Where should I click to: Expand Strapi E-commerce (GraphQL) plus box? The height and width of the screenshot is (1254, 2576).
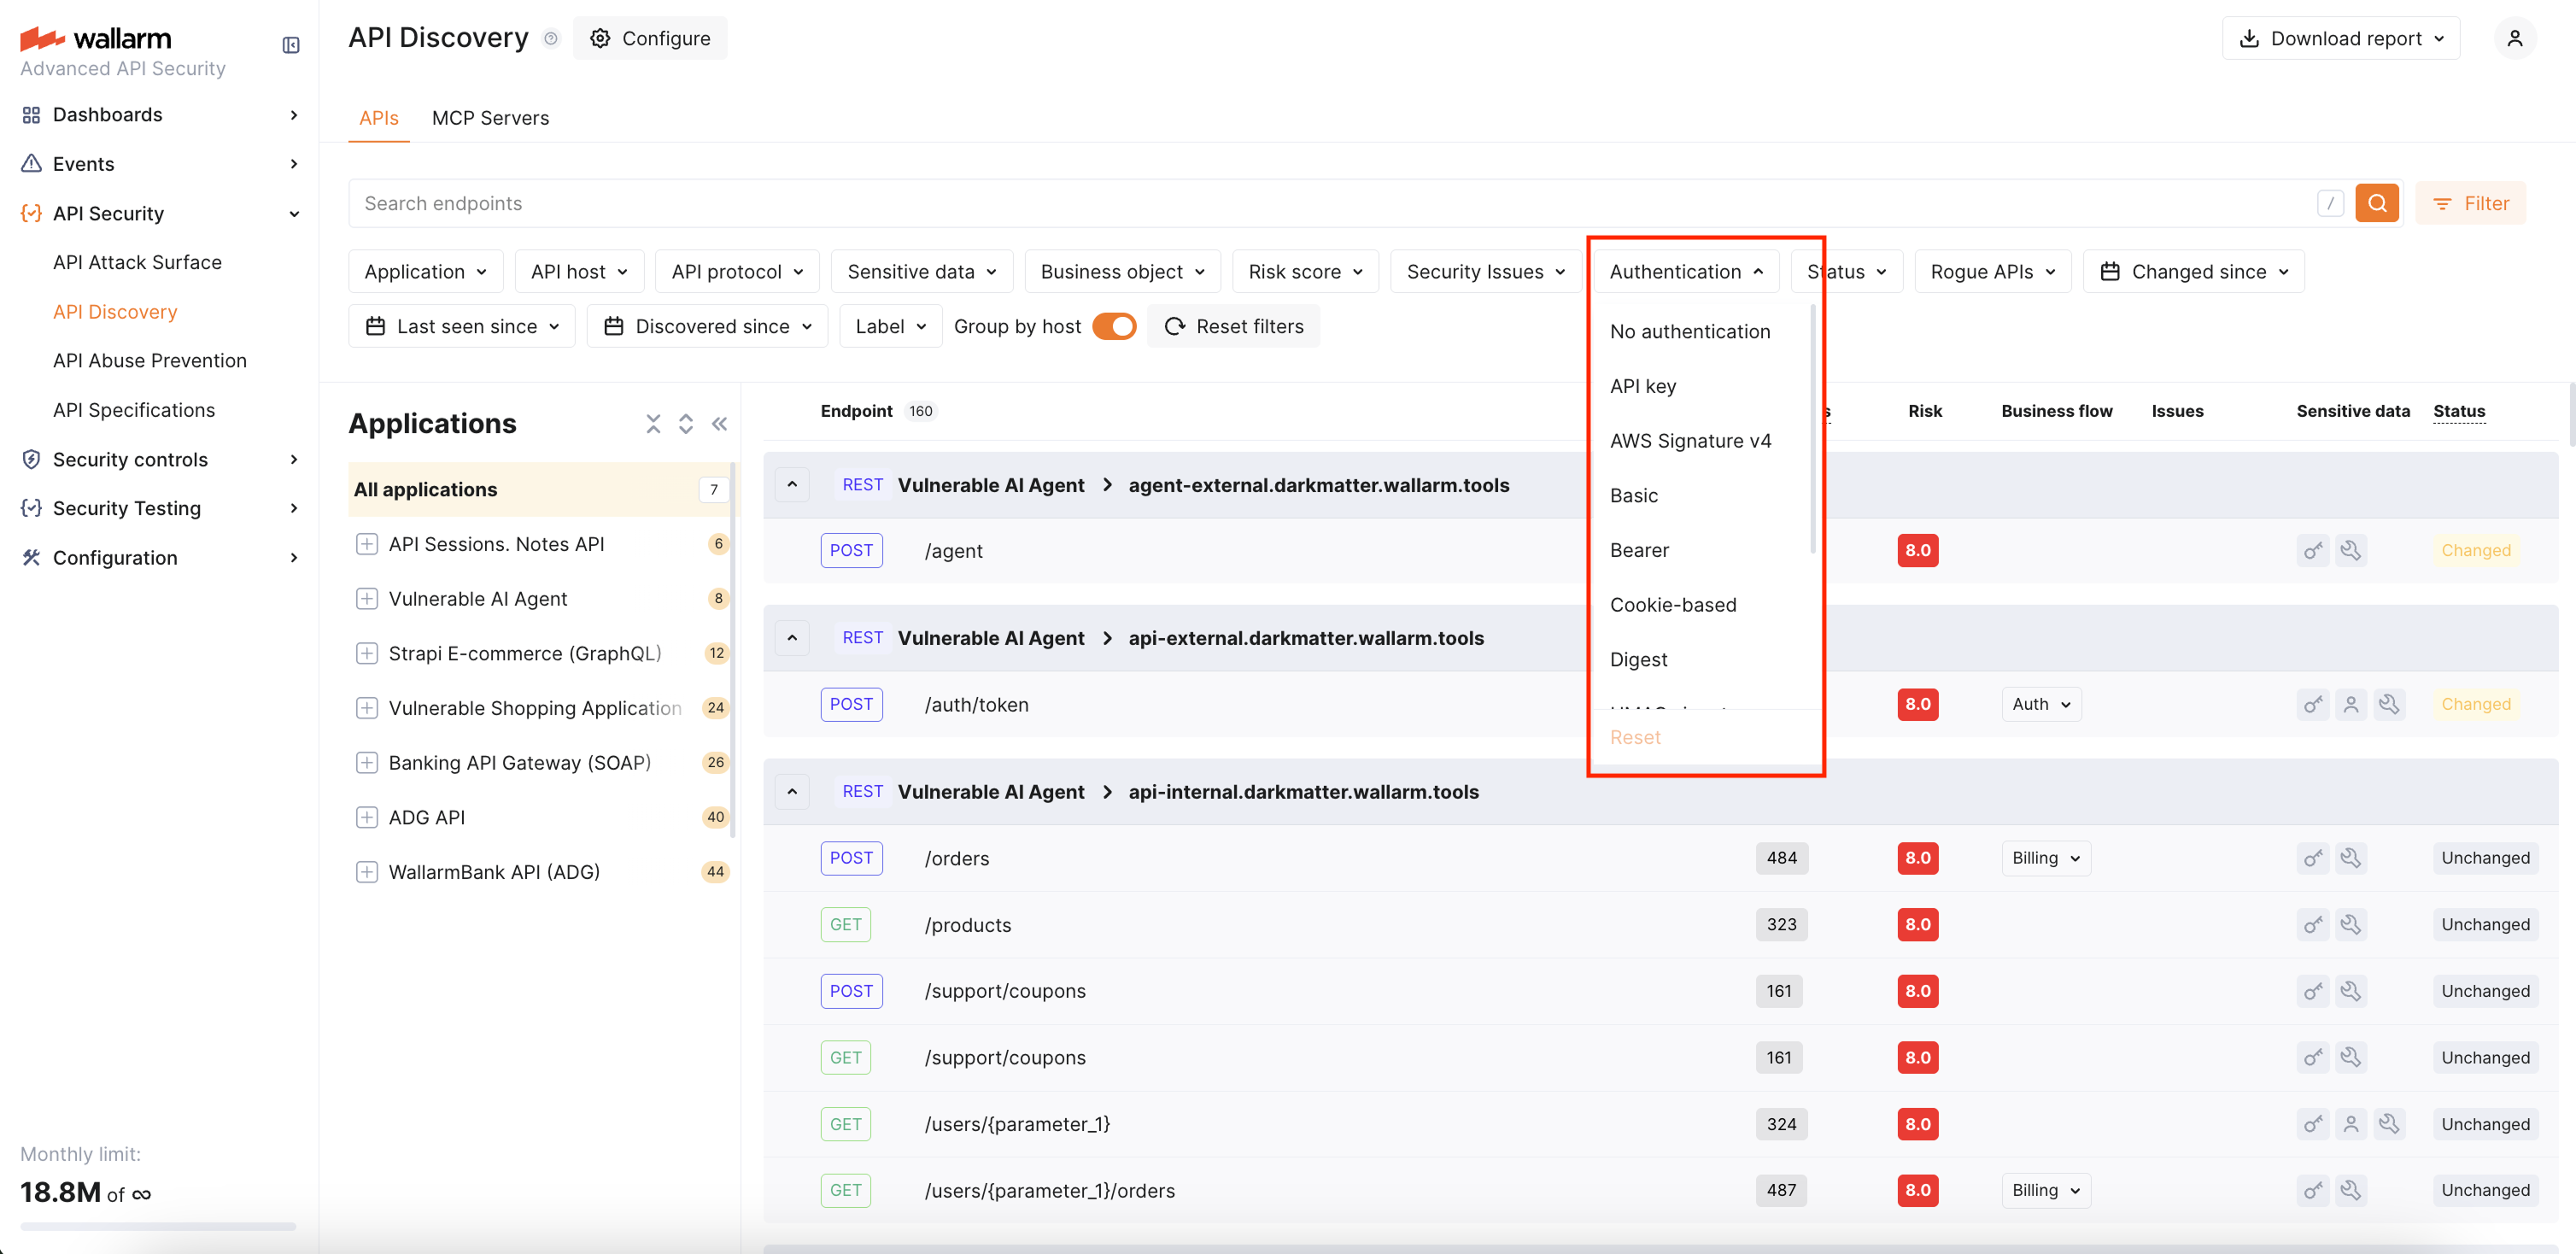[x=367, y=653]
